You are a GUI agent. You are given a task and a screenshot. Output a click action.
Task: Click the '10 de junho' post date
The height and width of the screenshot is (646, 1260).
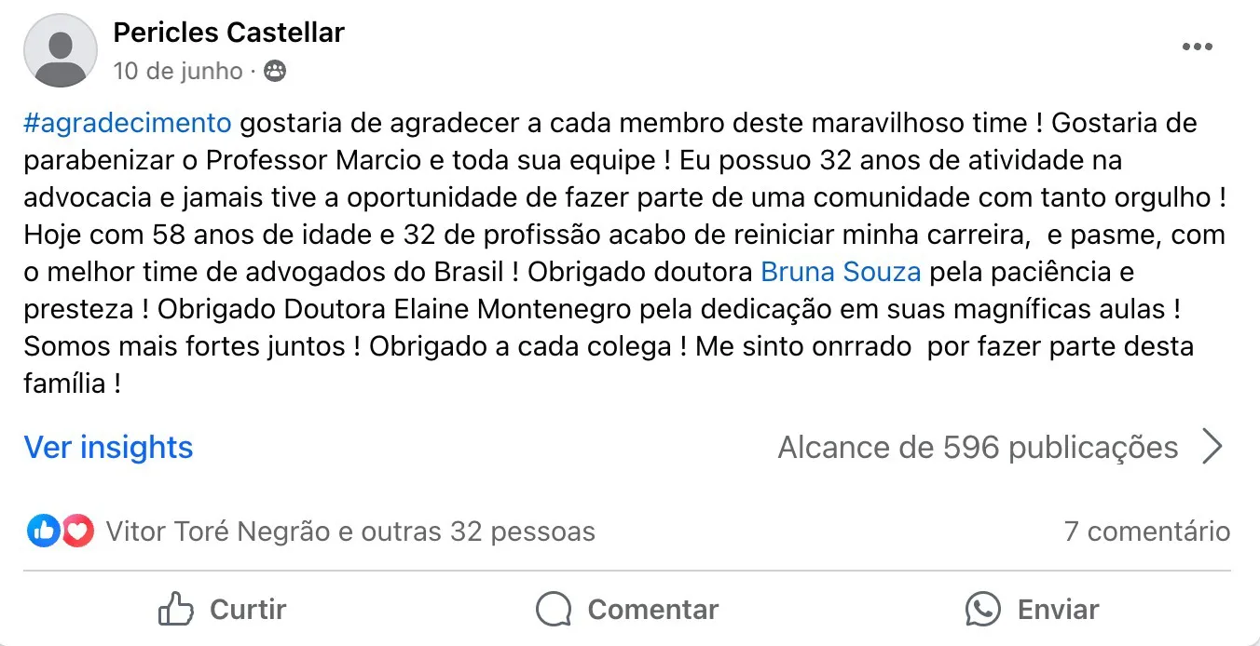pyautogui.click(x=177, y=71)
